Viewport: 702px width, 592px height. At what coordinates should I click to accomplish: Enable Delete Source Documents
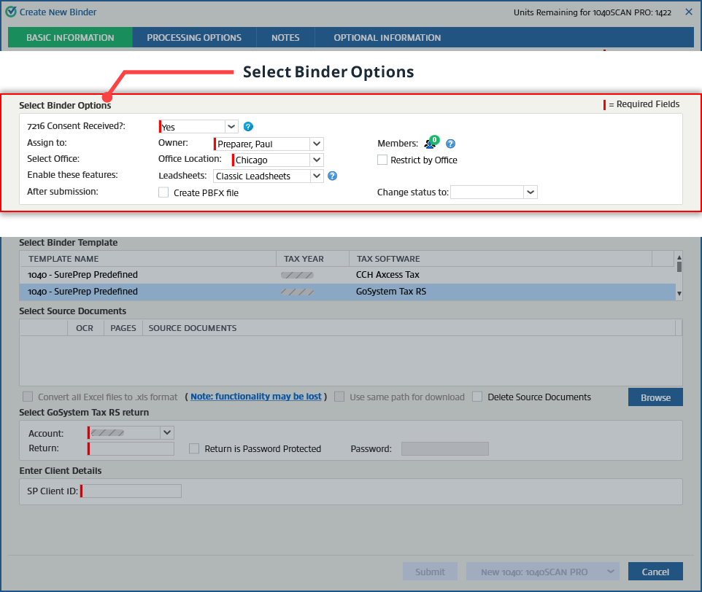pos(477,397)
